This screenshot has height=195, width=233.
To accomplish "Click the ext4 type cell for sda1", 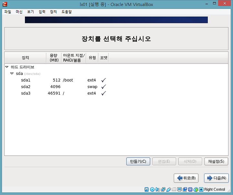I will (92, 80).
